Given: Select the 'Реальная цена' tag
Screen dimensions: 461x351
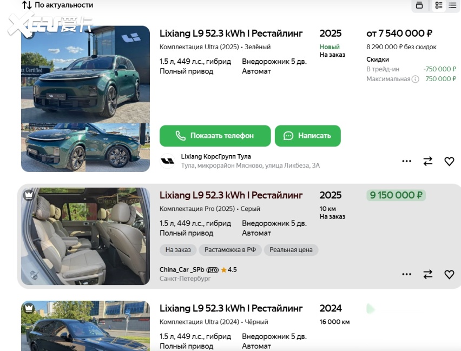Looking at the screenshot, I should (x=291, y=250).
